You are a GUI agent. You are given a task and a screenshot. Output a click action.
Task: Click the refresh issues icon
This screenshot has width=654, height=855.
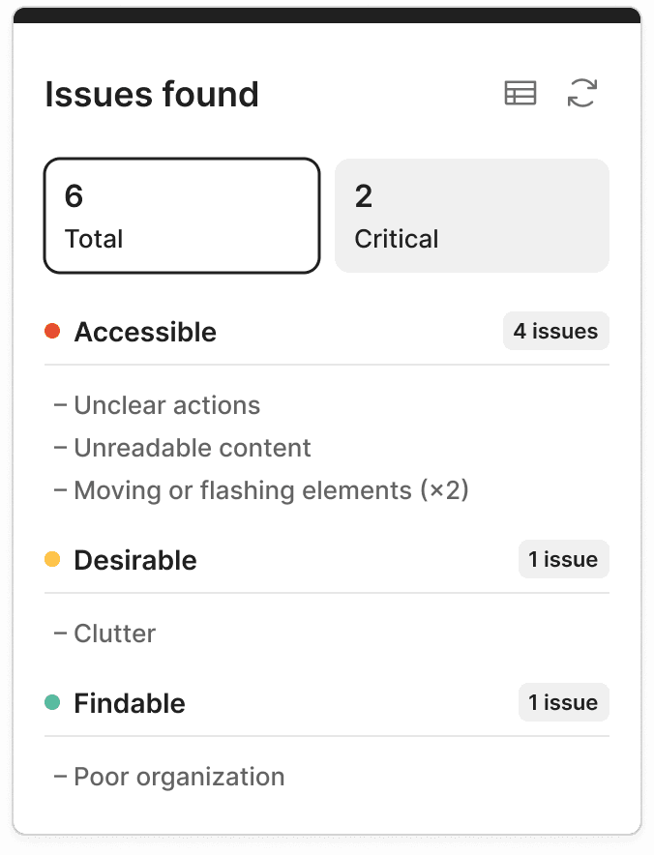pos(581,93)
